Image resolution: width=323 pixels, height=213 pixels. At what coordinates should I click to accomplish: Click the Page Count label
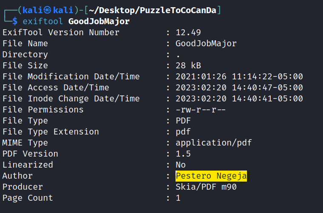28,198
